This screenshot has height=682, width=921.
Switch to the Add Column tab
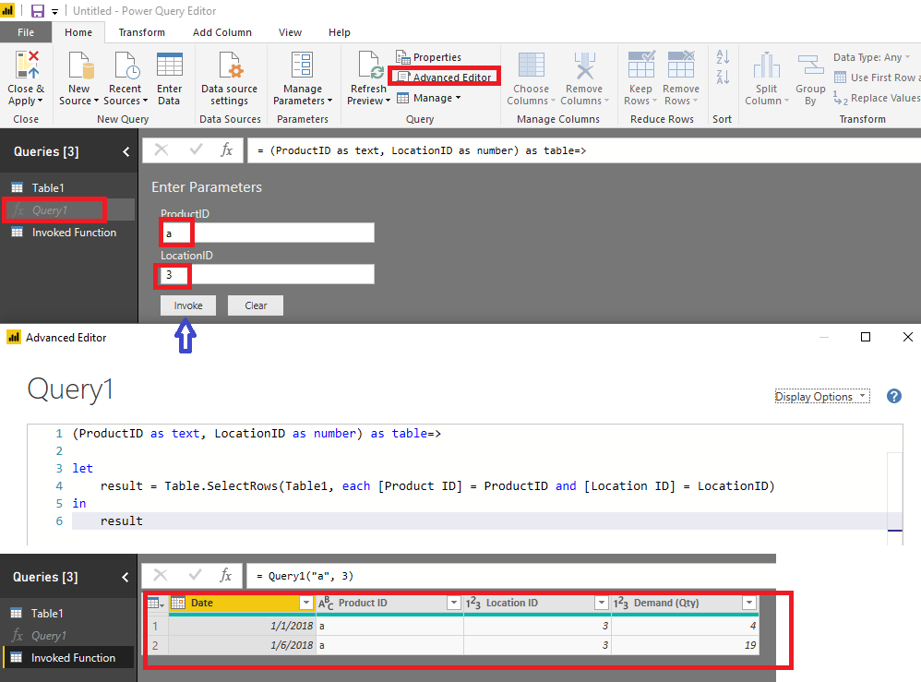pos(222,32)
